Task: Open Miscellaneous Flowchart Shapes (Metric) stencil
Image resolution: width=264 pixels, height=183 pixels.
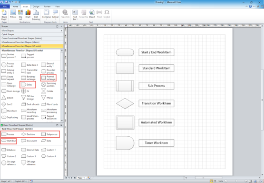Action: coord(32,42)
